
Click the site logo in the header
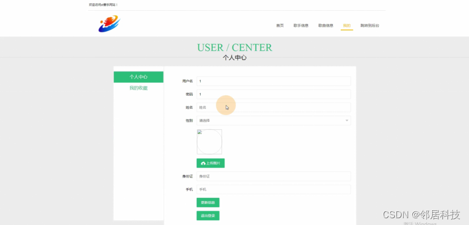109,24
